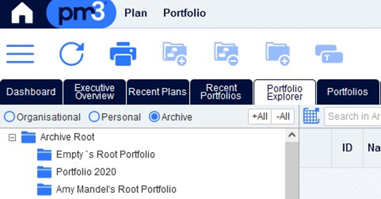The image size is (381, 199).
Task: Create a new portfolio folder icon
Action: (x=278, y=54)
